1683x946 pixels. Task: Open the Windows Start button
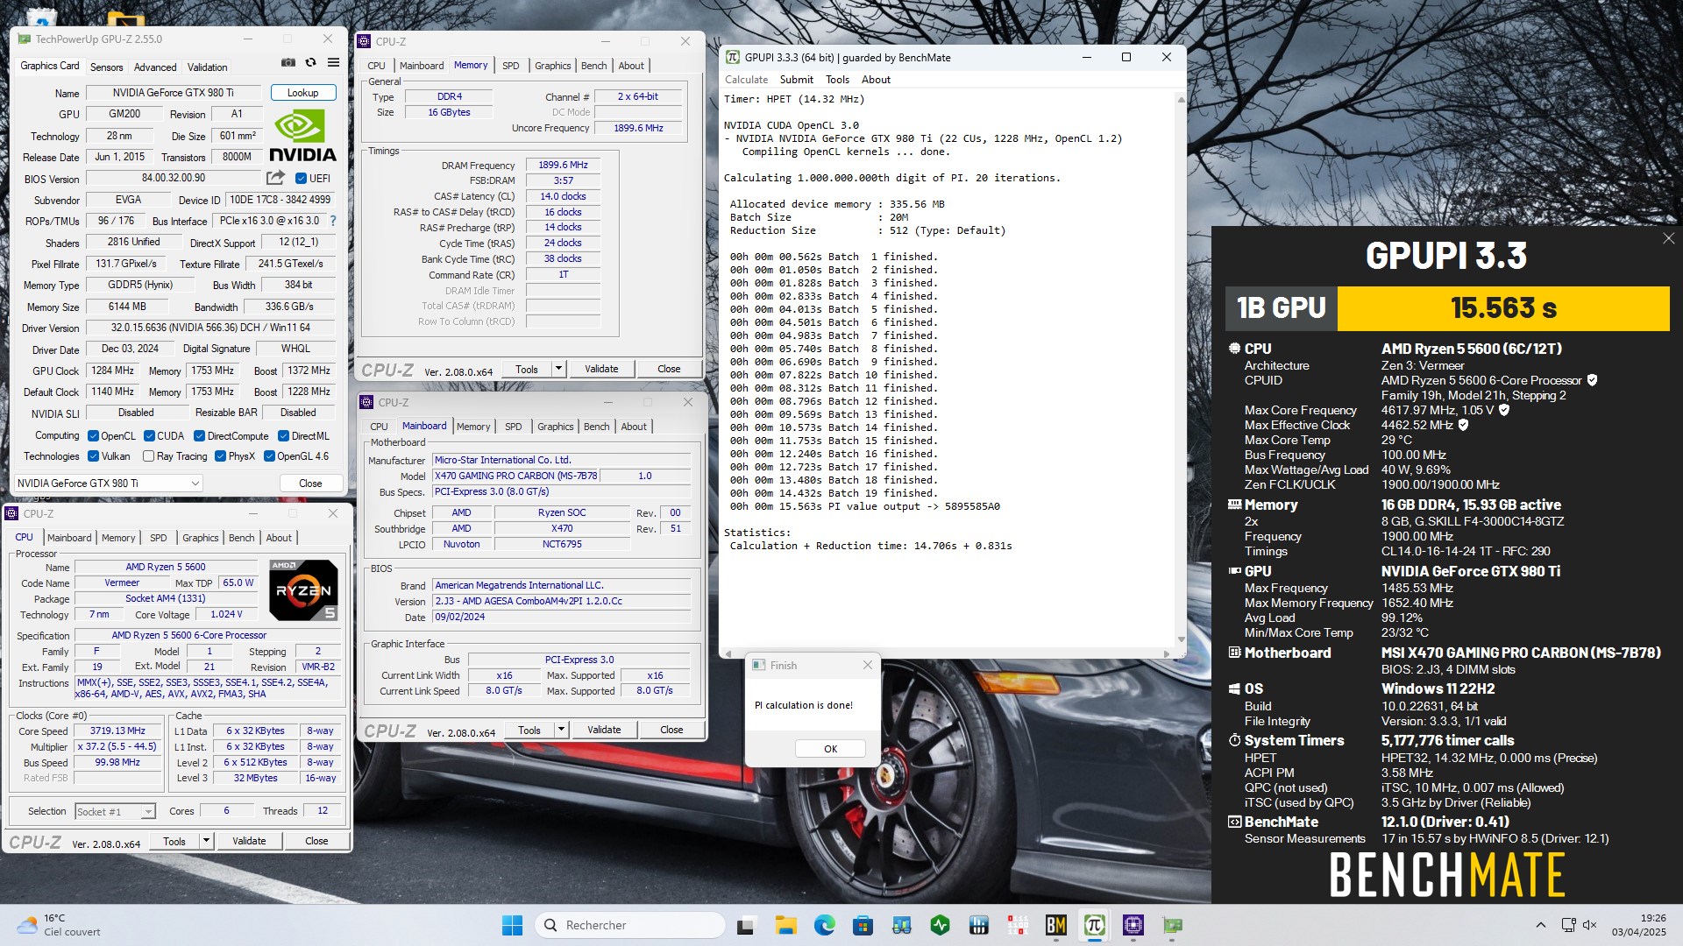tap(512, 925)
